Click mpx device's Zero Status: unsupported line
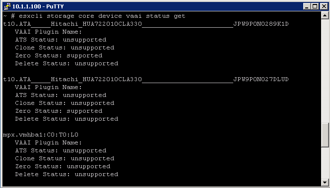 (63, 166)
